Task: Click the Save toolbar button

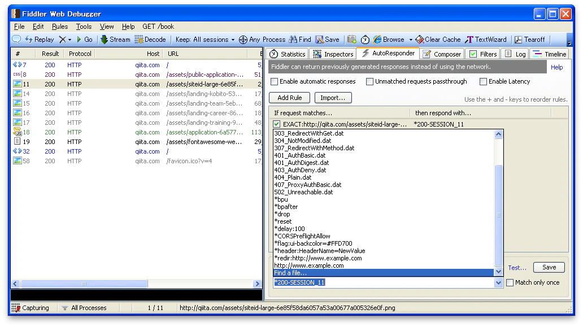Action: (327, 40)
